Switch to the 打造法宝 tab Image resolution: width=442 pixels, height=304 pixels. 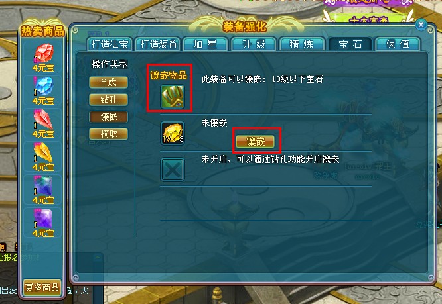pyautogui.click(x=110, y=44)
